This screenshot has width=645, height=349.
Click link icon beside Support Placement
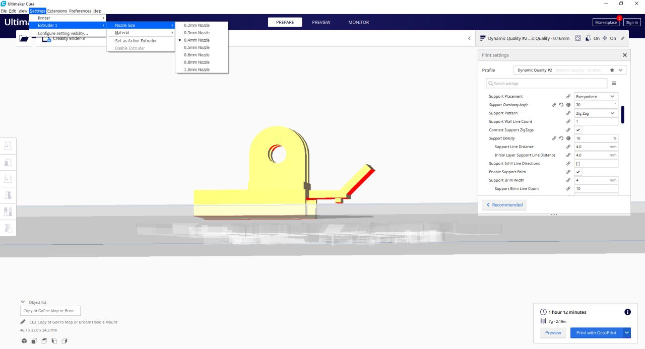568,96
